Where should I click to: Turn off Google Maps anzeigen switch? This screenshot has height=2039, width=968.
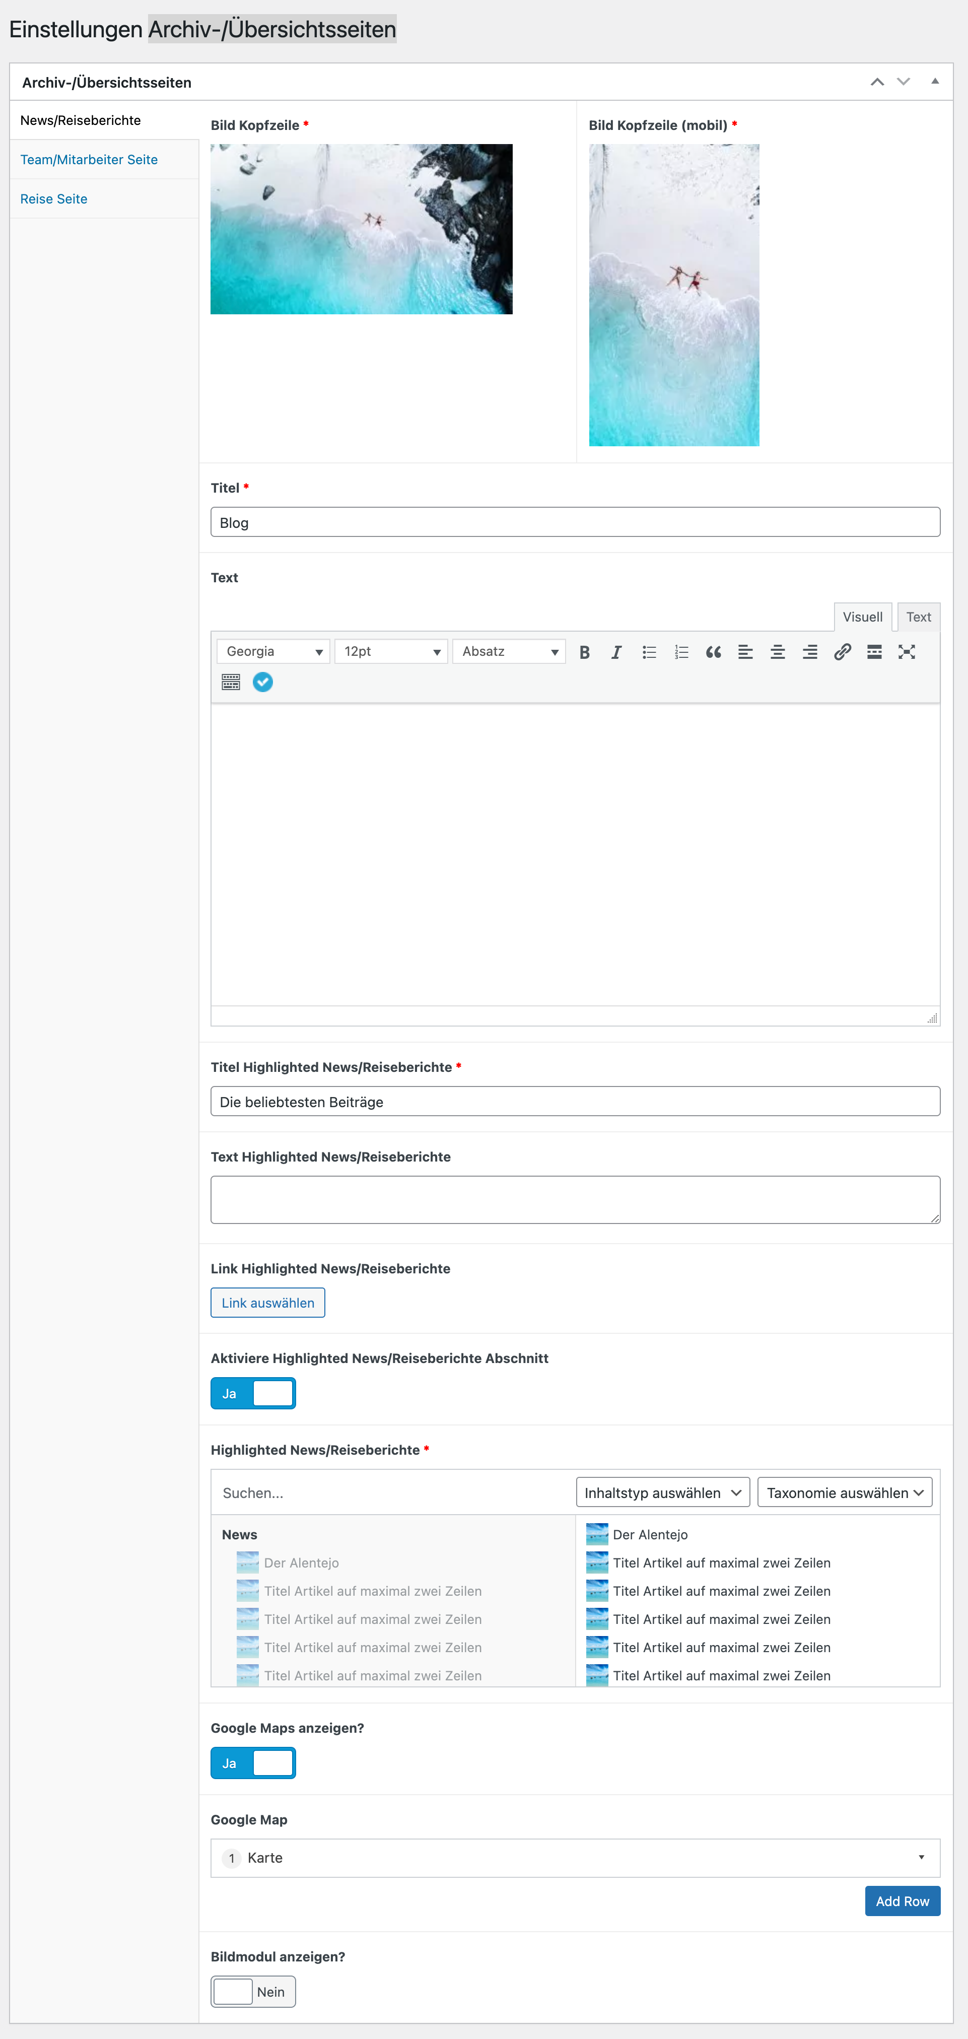[x=253, y=1762]
